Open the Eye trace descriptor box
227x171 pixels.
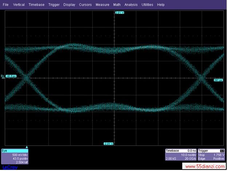pos(15,156)
